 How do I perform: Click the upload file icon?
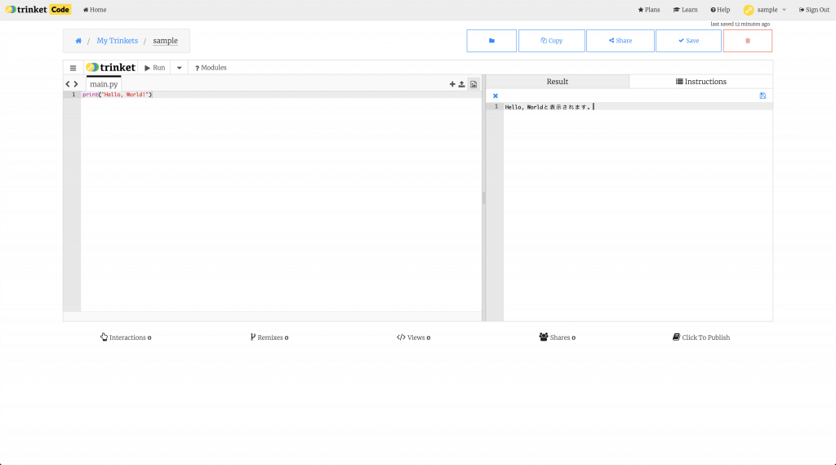(x=462, y=84)
